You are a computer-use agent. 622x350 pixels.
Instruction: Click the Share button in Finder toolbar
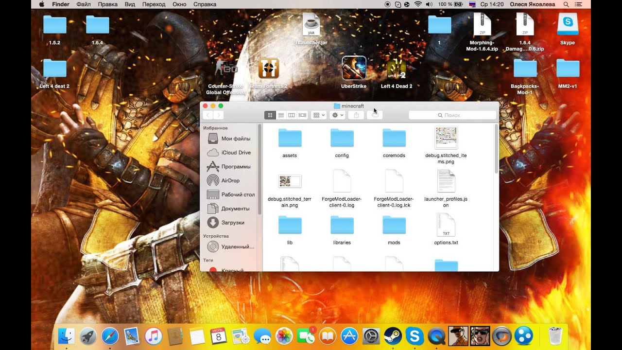pos(356,115)
